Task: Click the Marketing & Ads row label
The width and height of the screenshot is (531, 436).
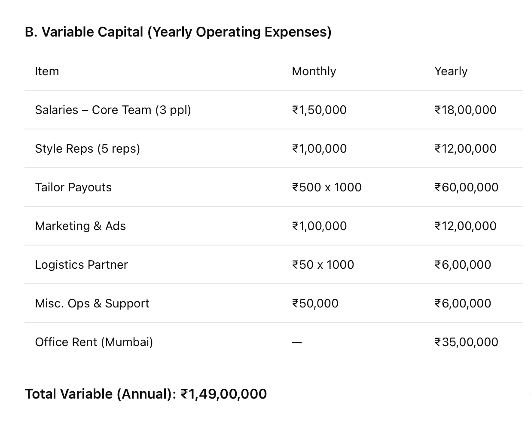Action: point(80,226)
